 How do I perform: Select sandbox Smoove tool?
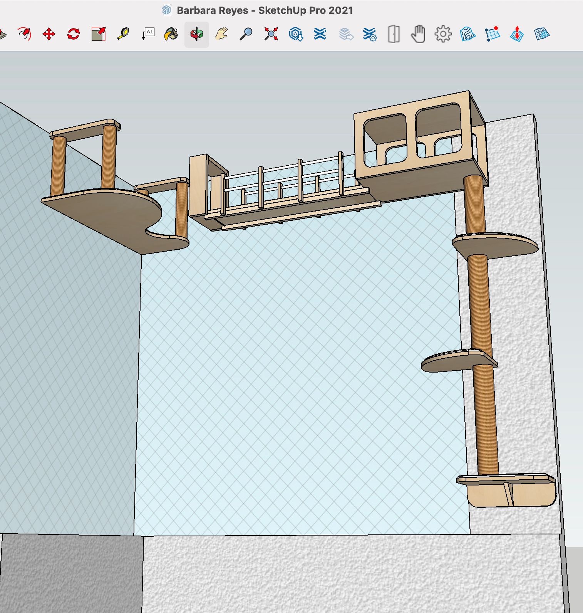tap(517, 34)
